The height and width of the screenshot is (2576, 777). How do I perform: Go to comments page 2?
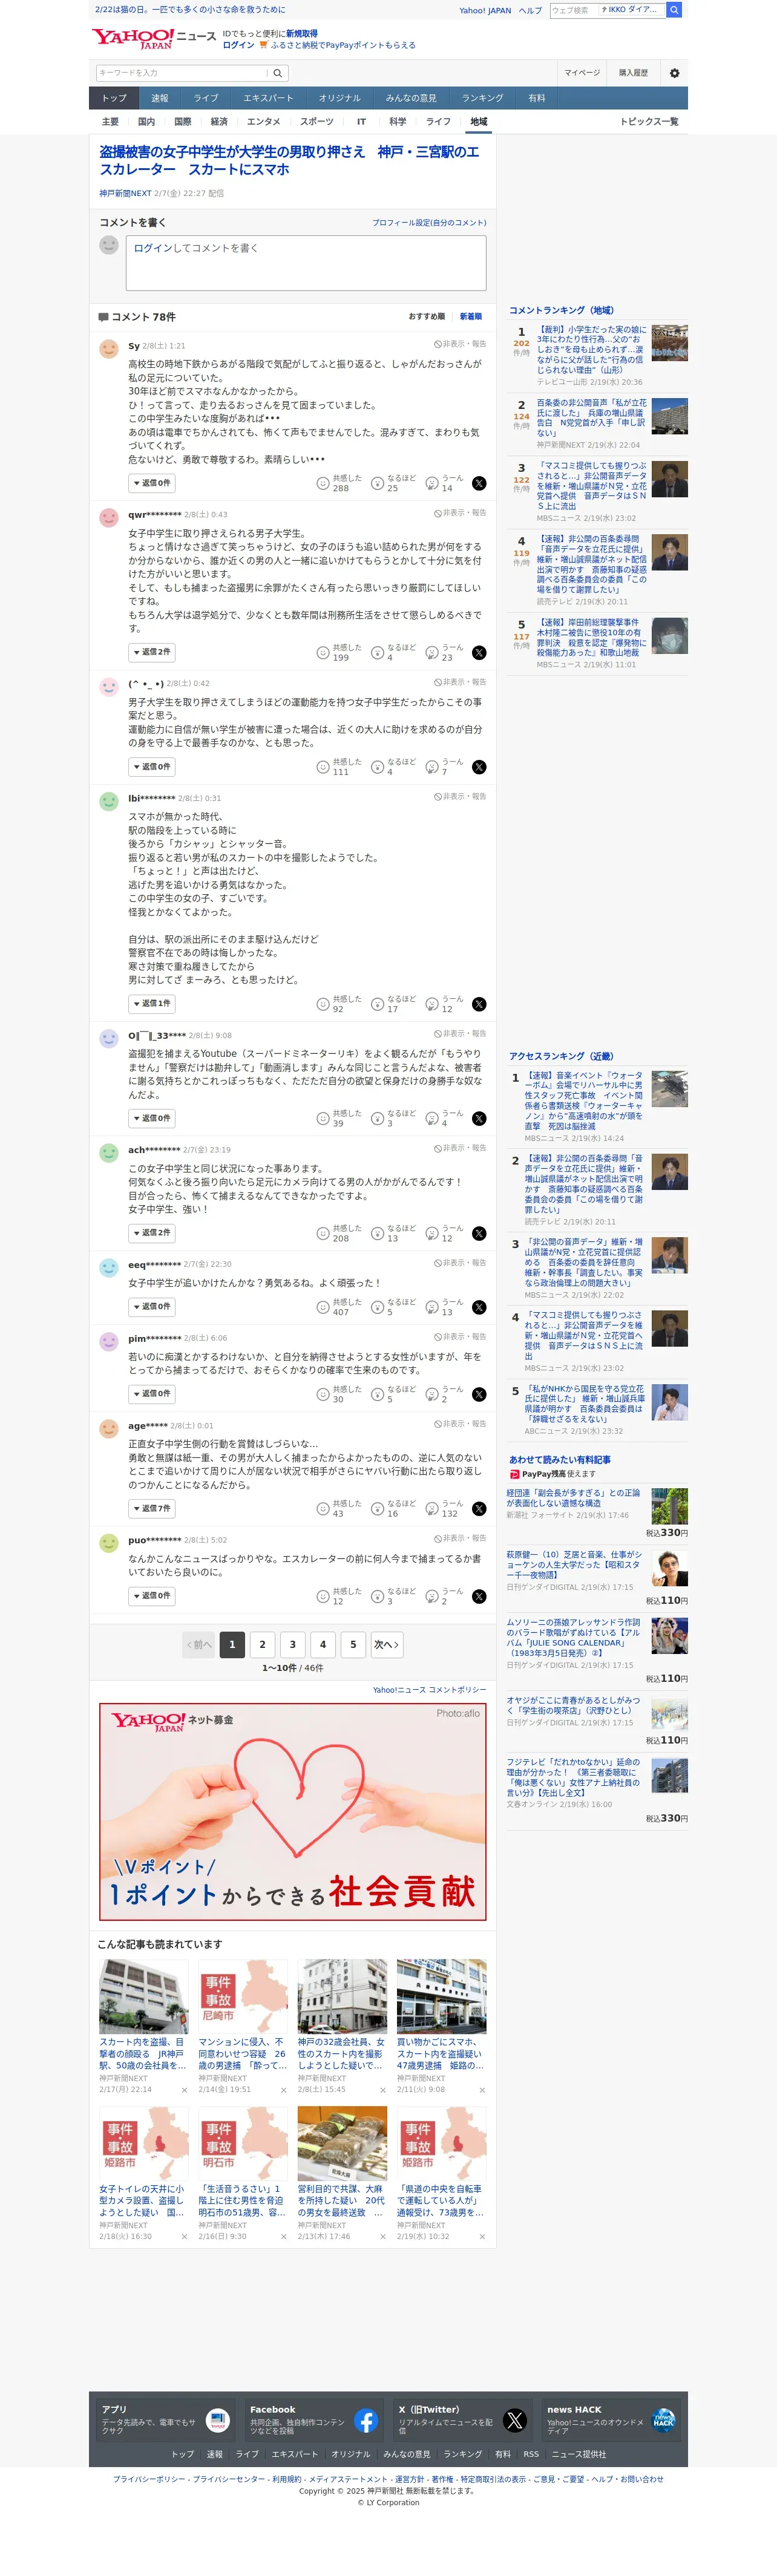[x=262, y=1644]
